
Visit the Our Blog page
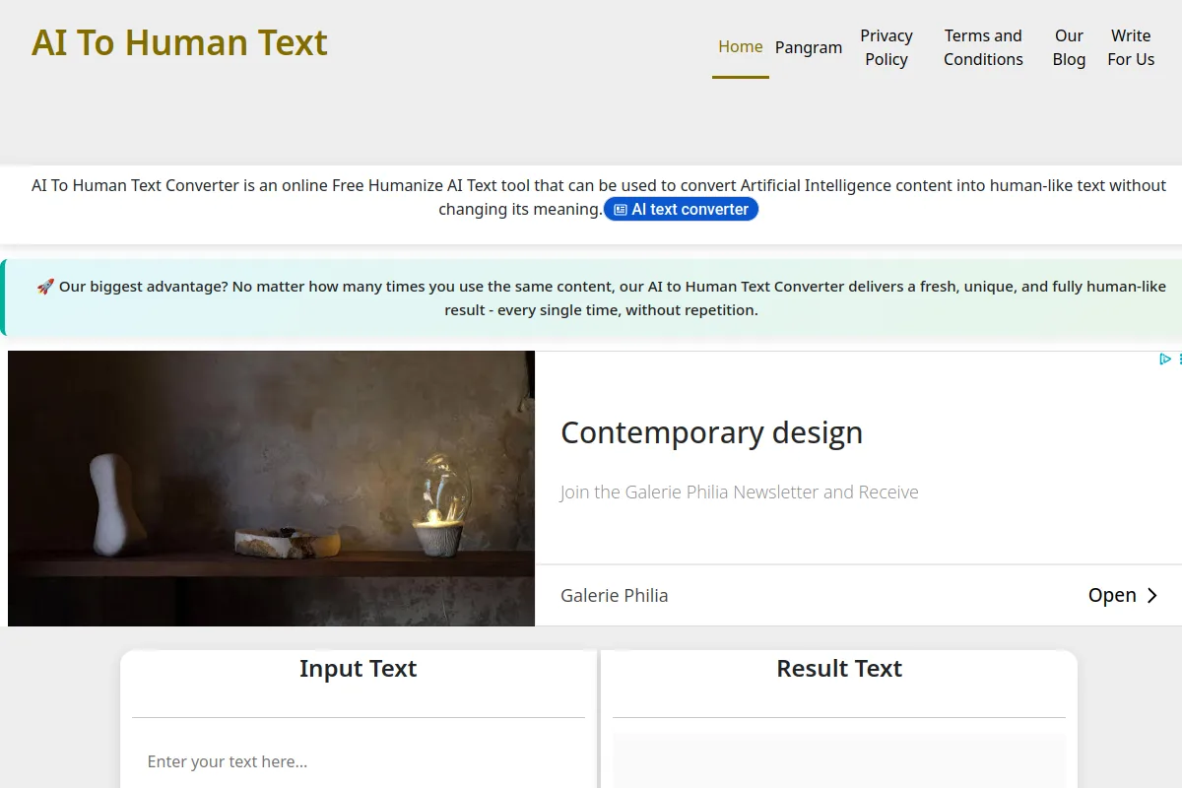pyautogui.click(x=1069, y=47)
